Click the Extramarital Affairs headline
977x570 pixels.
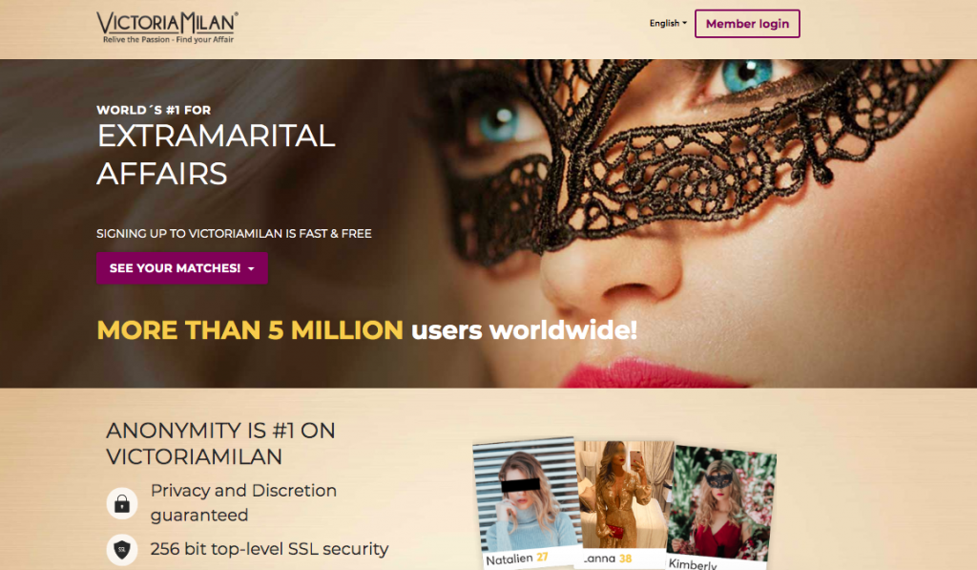(216, 155)
